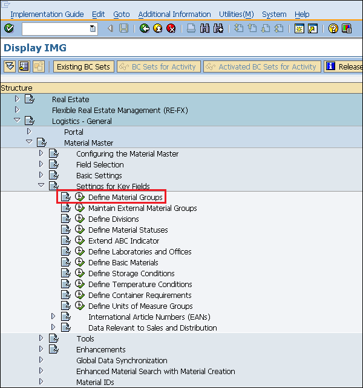Click execute icon for Define Storage Conditions
The height and width of the screenshot is (388, 363).
point(80,273)
